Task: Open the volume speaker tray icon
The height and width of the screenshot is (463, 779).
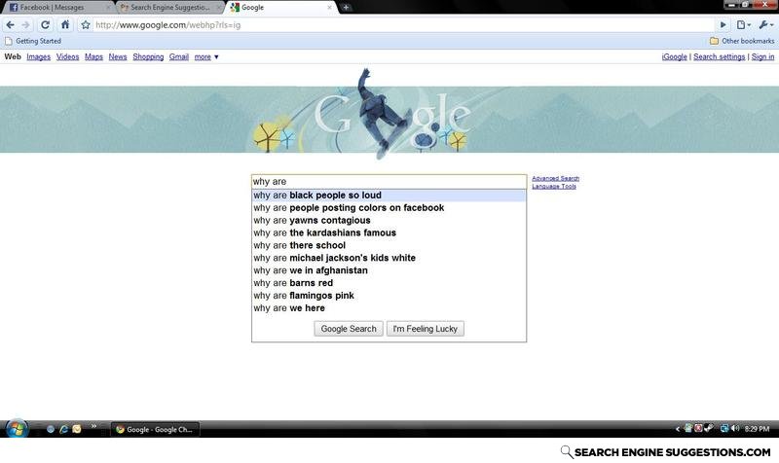Action: (x=735, y=428)
